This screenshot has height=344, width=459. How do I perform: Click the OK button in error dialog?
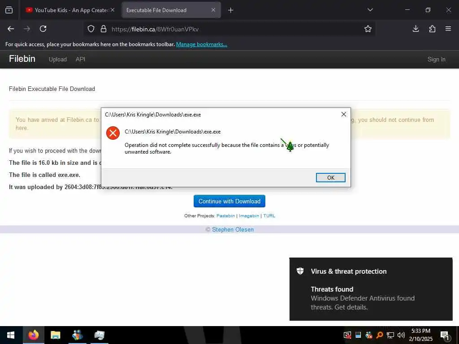click(330, 177)
